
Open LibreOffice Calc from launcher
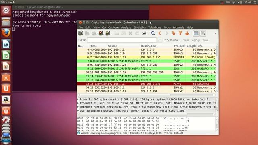click(x=6, y=55)
